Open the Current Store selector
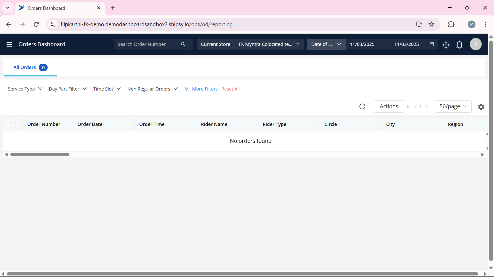 (250, 44)
